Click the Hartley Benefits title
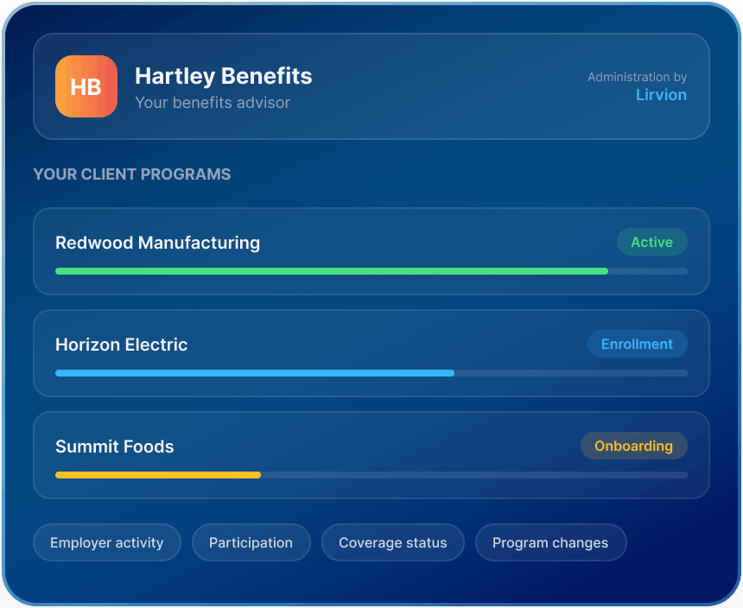This screenshot has height=608, width=743. coord(224,76)
